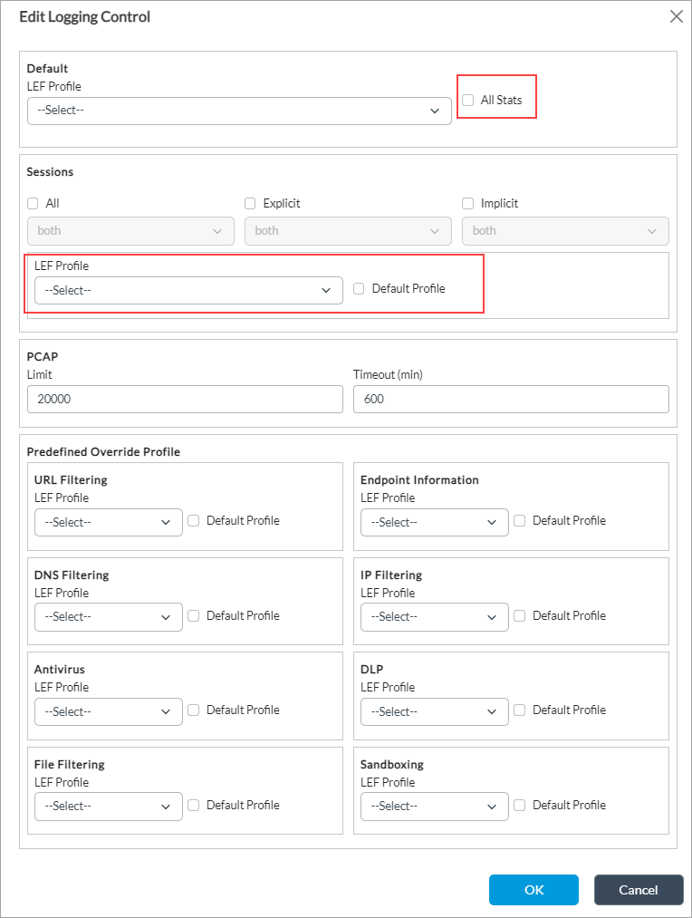Check Default Profile for URL Filtering

click(x=194, y=521)
